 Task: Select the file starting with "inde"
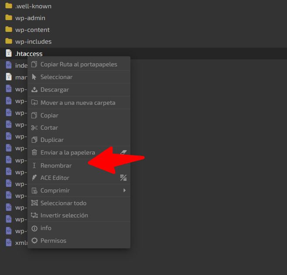[21, 65]
